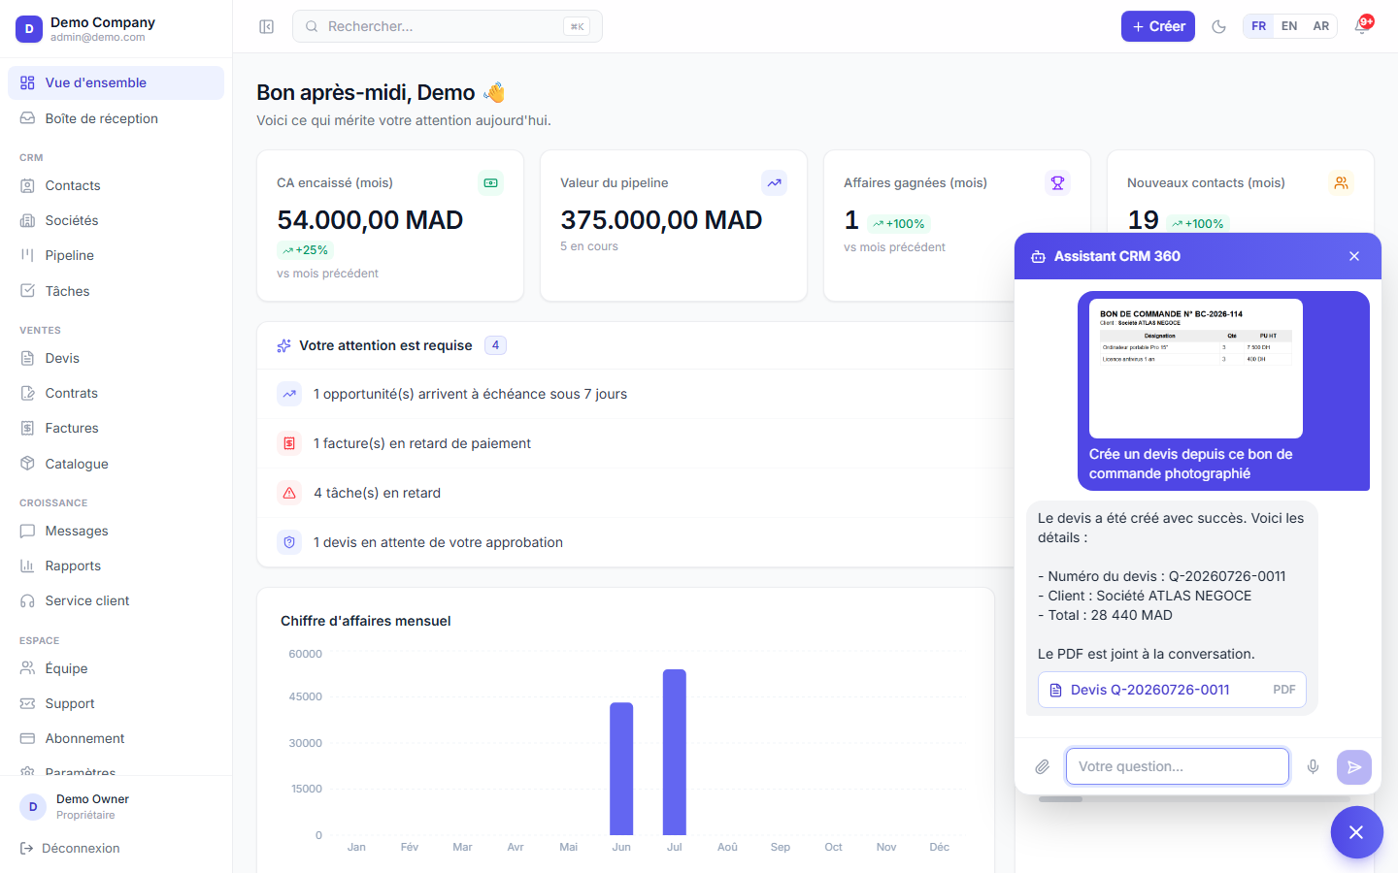Click the Équipe people icon
Image resolution: width=1398 pixels, height=873 pixels.
tap(27, 668)
